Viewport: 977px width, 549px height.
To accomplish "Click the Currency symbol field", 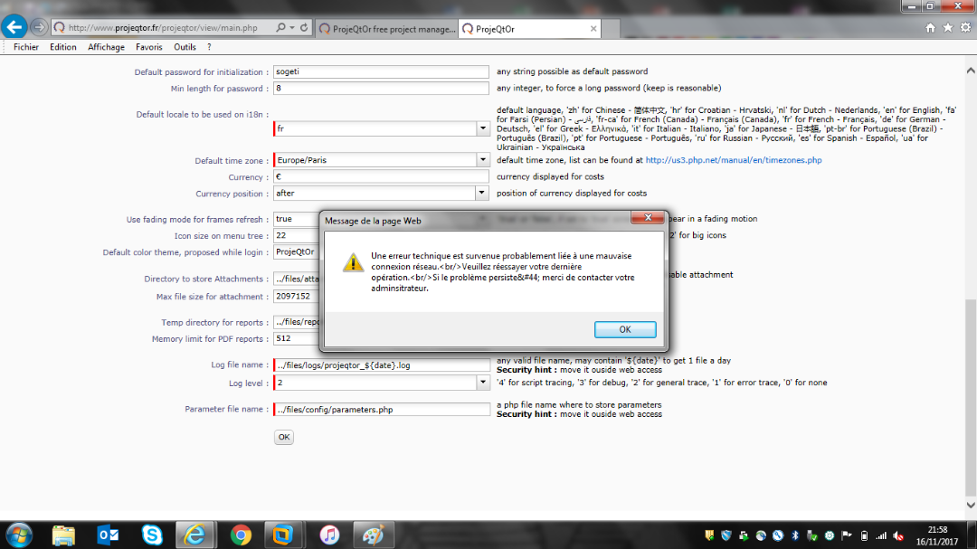I will [381, 177].
